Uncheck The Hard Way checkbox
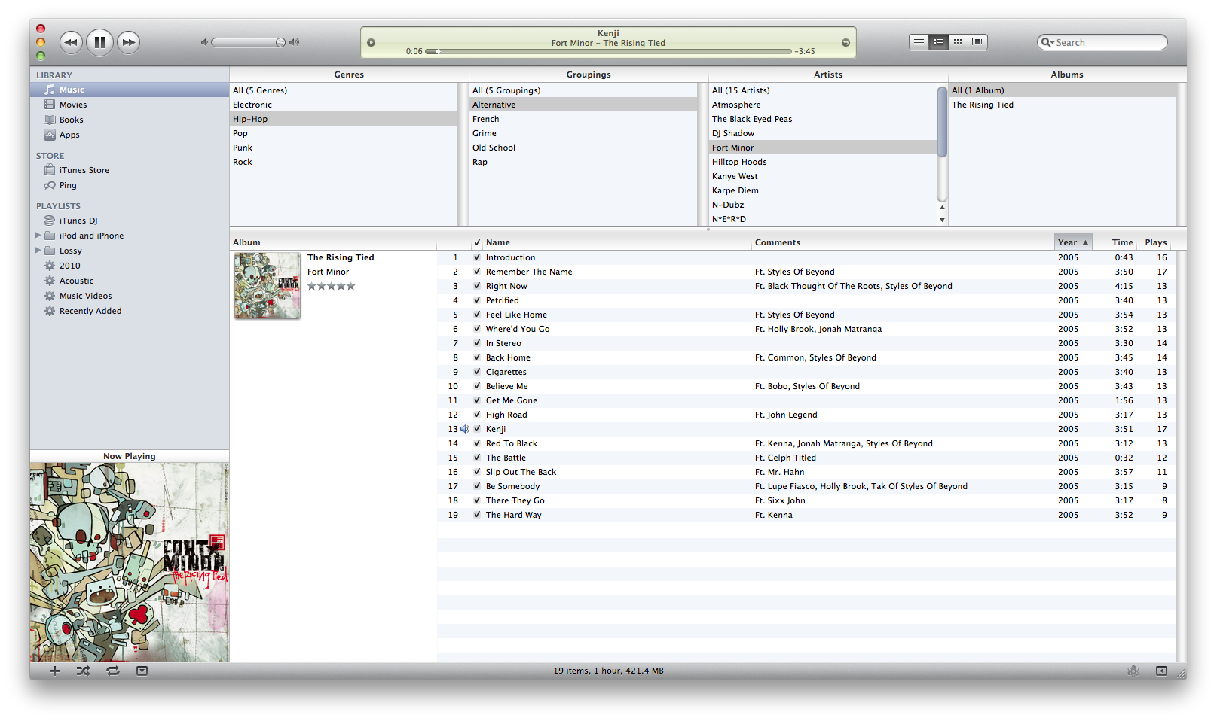This screenshot has width=1217, height=721. click(477, 515)
